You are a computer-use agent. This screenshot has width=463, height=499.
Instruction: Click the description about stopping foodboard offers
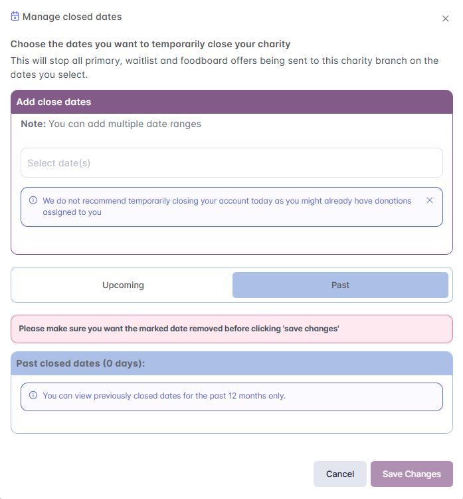click(225, 67)
